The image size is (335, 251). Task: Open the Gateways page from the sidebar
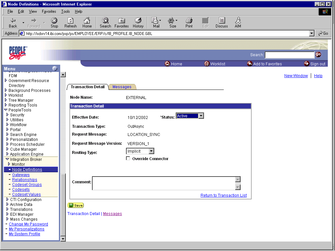point(21,175)
